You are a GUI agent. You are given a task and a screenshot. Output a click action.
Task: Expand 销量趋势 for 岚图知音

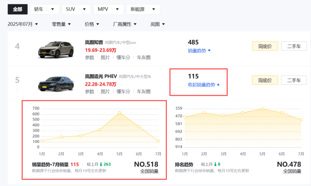(199, 51)
